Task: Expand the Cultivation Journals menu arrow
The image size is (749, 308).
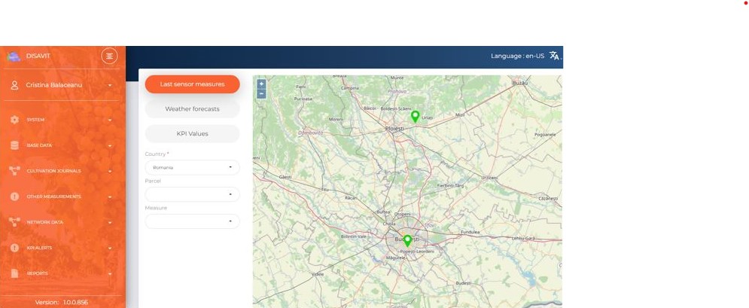Action: point(111,172)
